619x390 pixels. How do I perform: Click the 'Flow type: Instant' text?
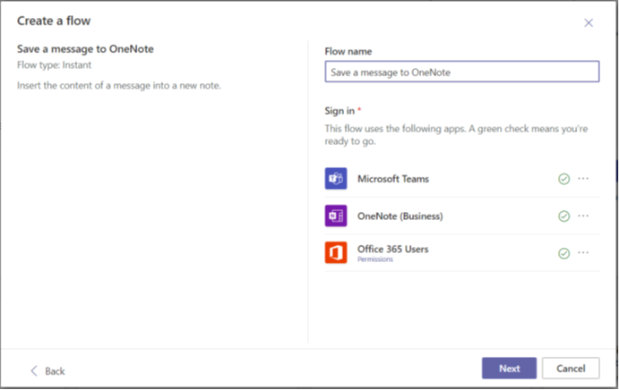[x=54, y=65]
